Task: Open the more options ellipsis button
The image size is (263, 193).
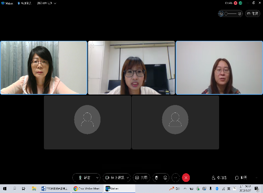Action: point(176,178)
